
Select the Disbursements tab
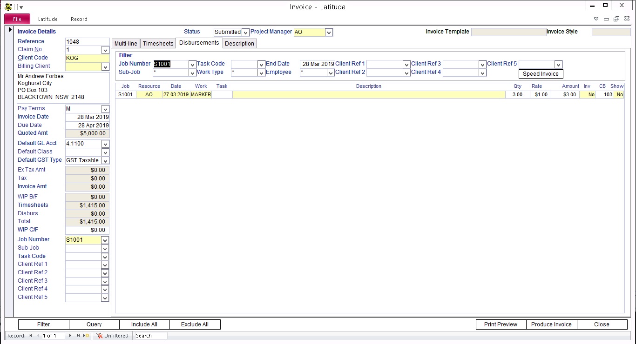pyautogui.click(x=199, y=43)
